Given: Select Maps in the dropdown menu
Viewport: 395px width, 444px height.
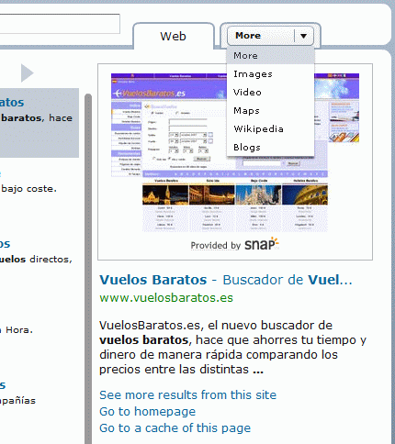Looking at the screenshot, I should coord(270,111).
